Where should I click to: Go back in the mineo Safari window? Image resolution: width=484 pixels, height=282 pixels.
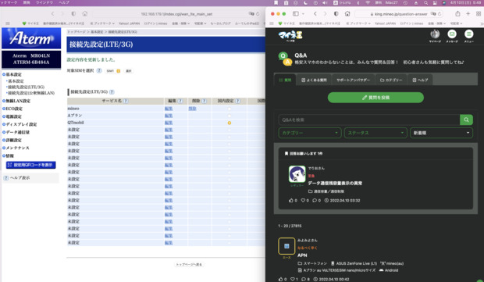pos(315,13)
